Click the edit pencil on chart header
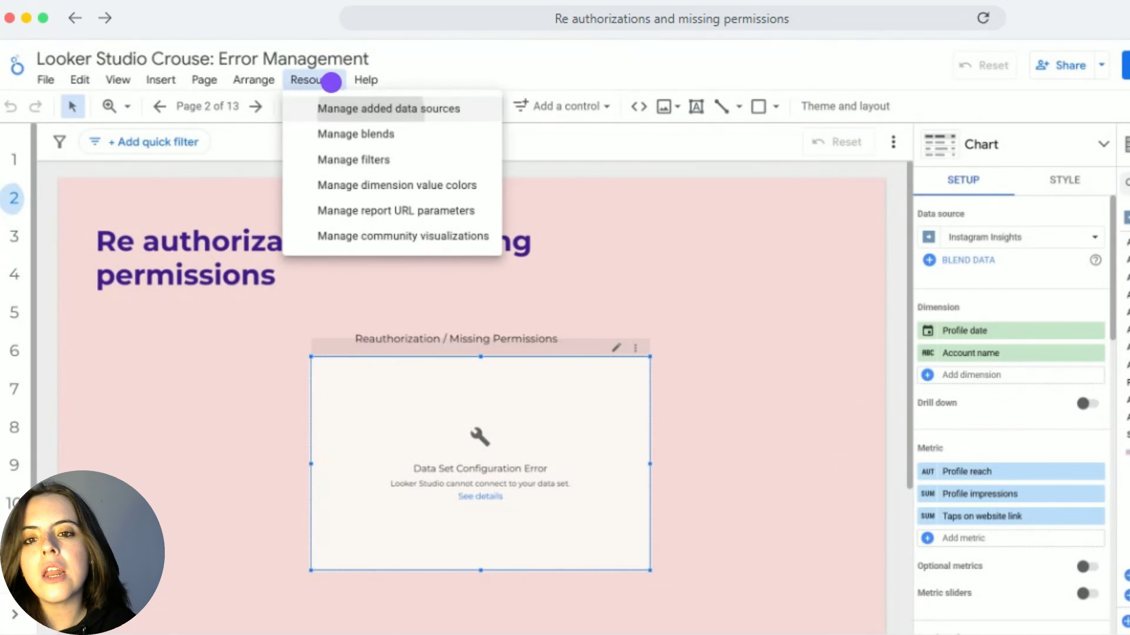 (616, 347)
